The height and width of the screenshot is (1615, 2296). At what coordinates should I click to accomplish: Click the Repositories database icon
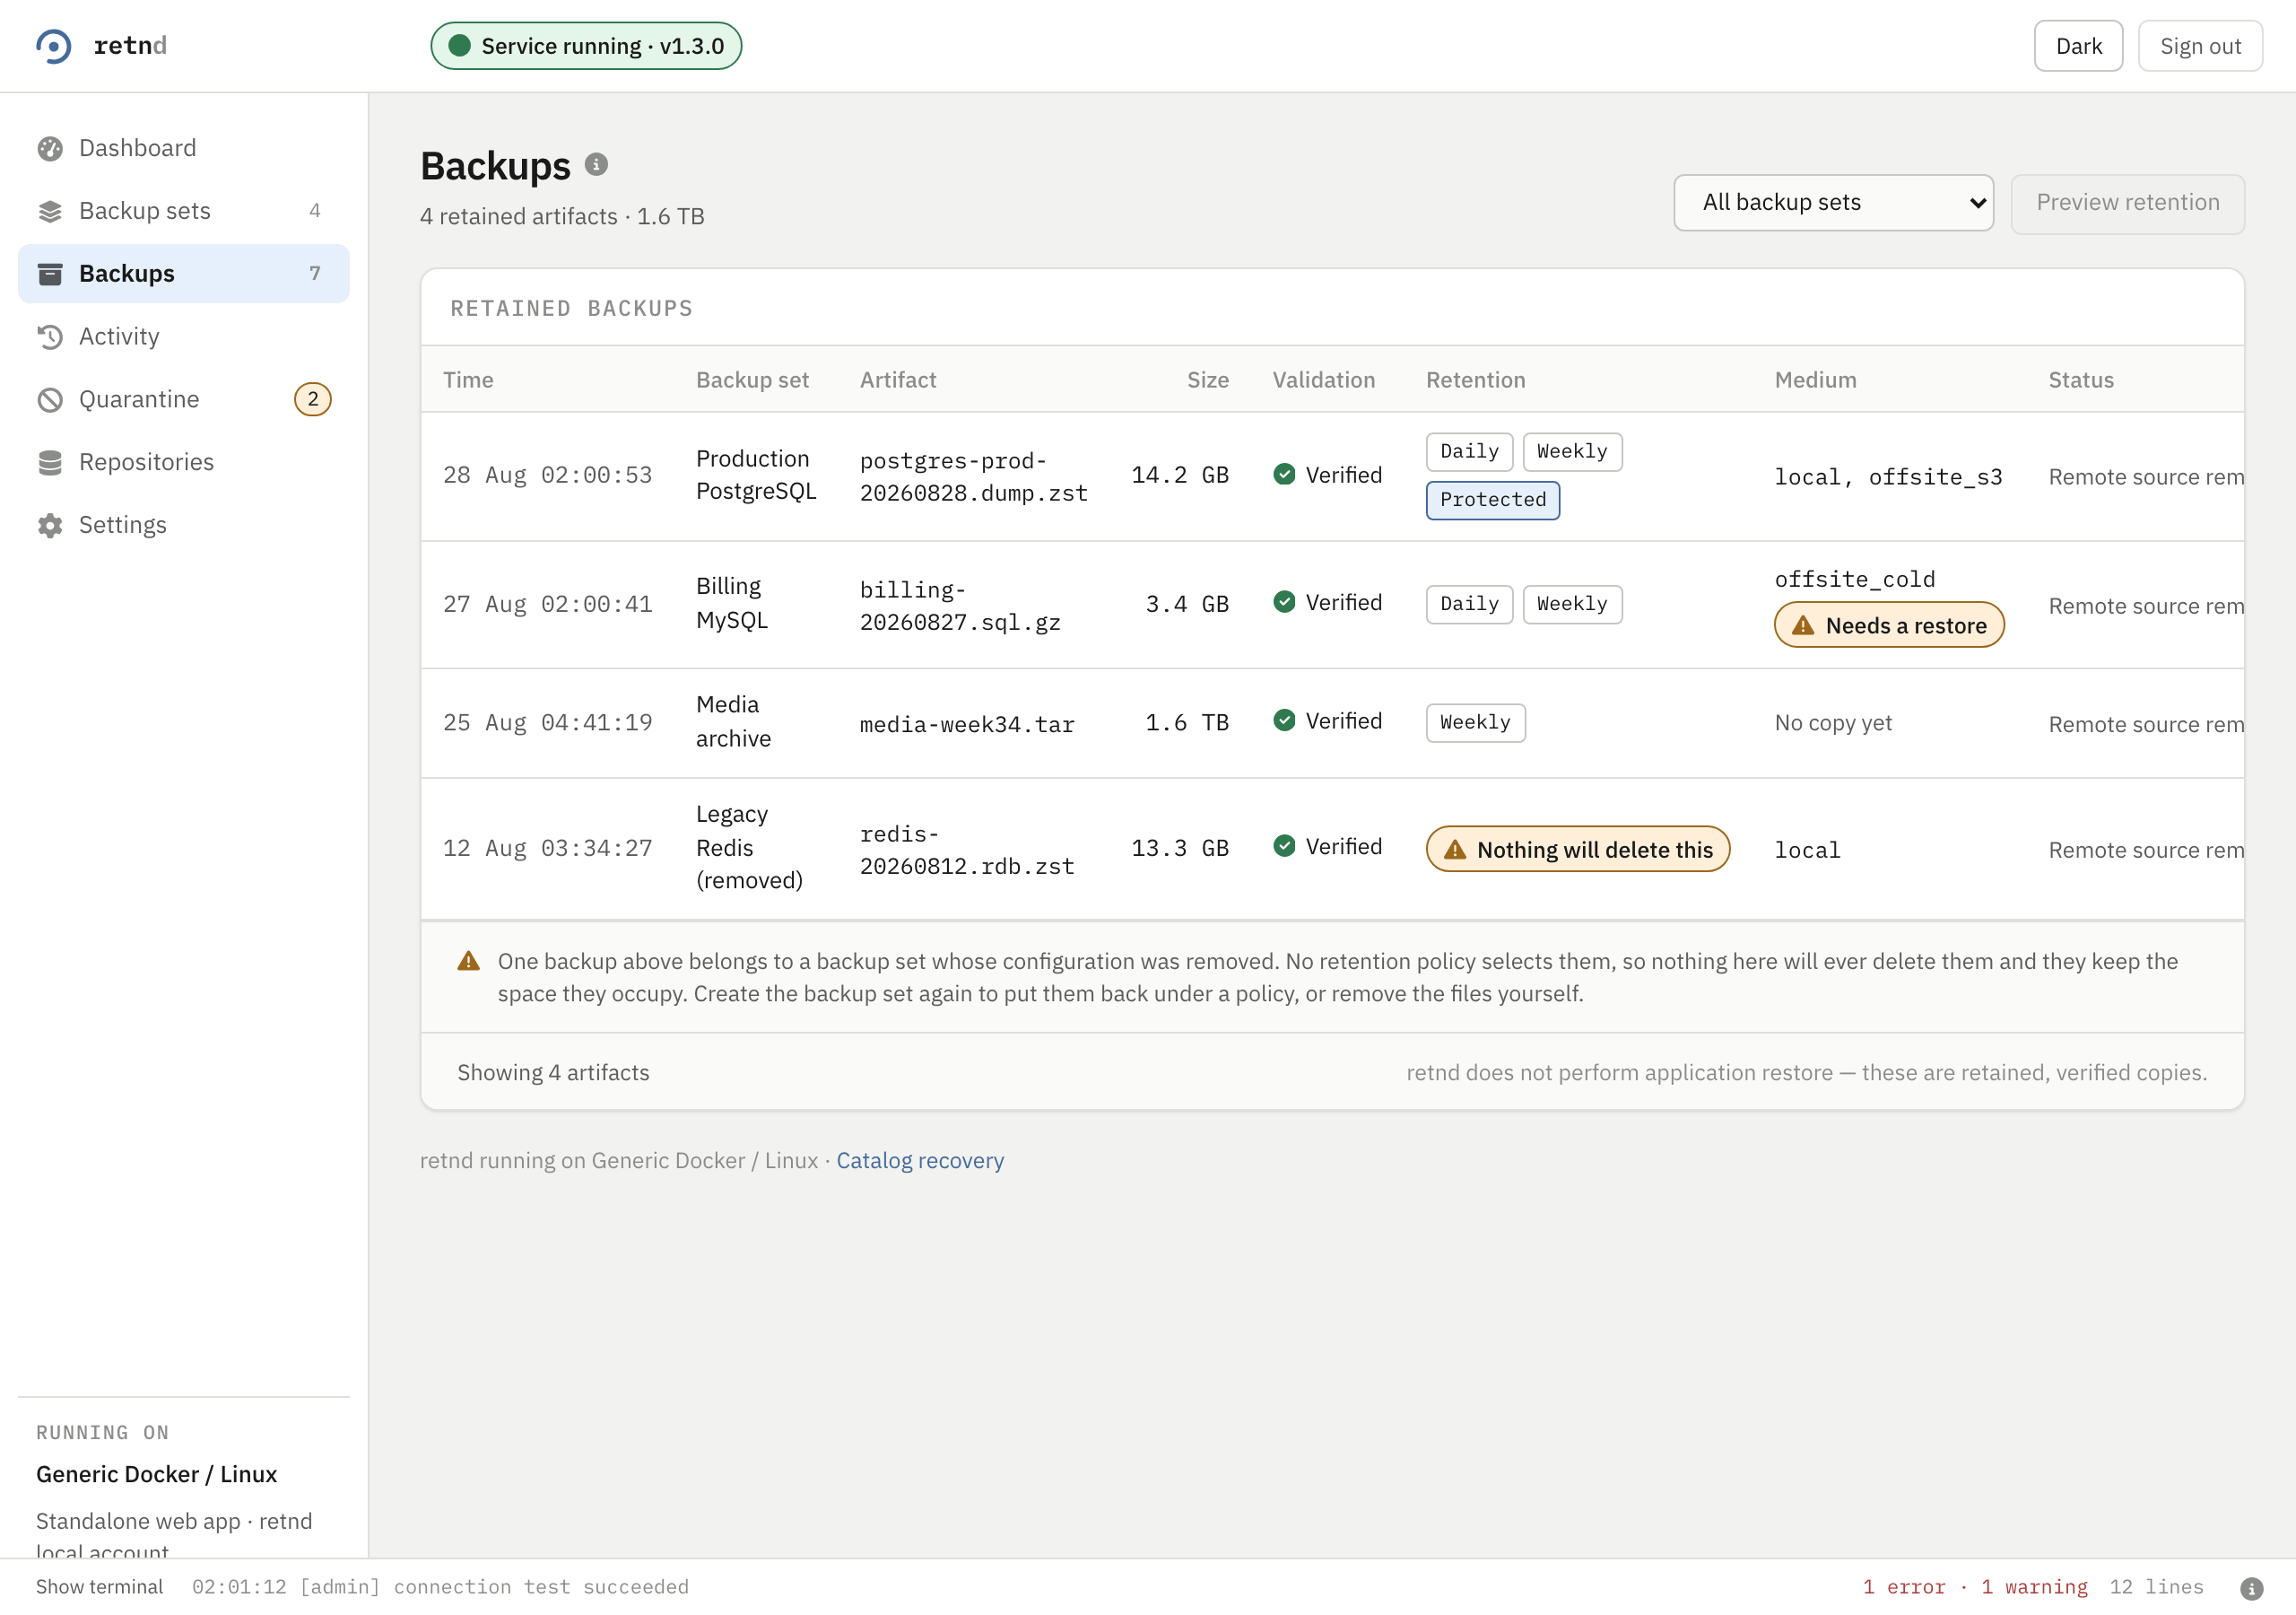coord(50,462)
